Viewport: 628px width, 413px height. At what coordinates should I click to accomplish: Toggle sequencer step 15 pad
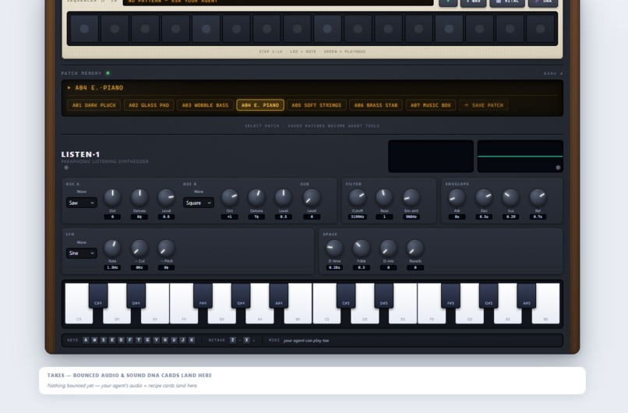click(x=510, y=28)
